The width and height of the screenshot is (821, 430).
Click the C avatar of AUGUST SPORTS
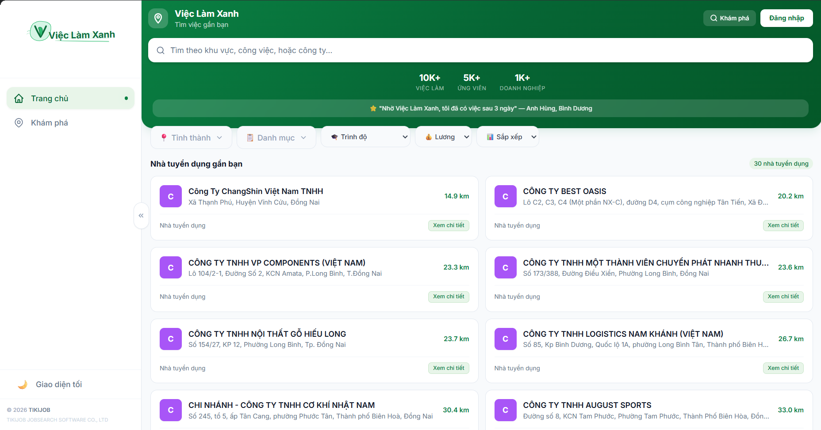pos(505,410)
